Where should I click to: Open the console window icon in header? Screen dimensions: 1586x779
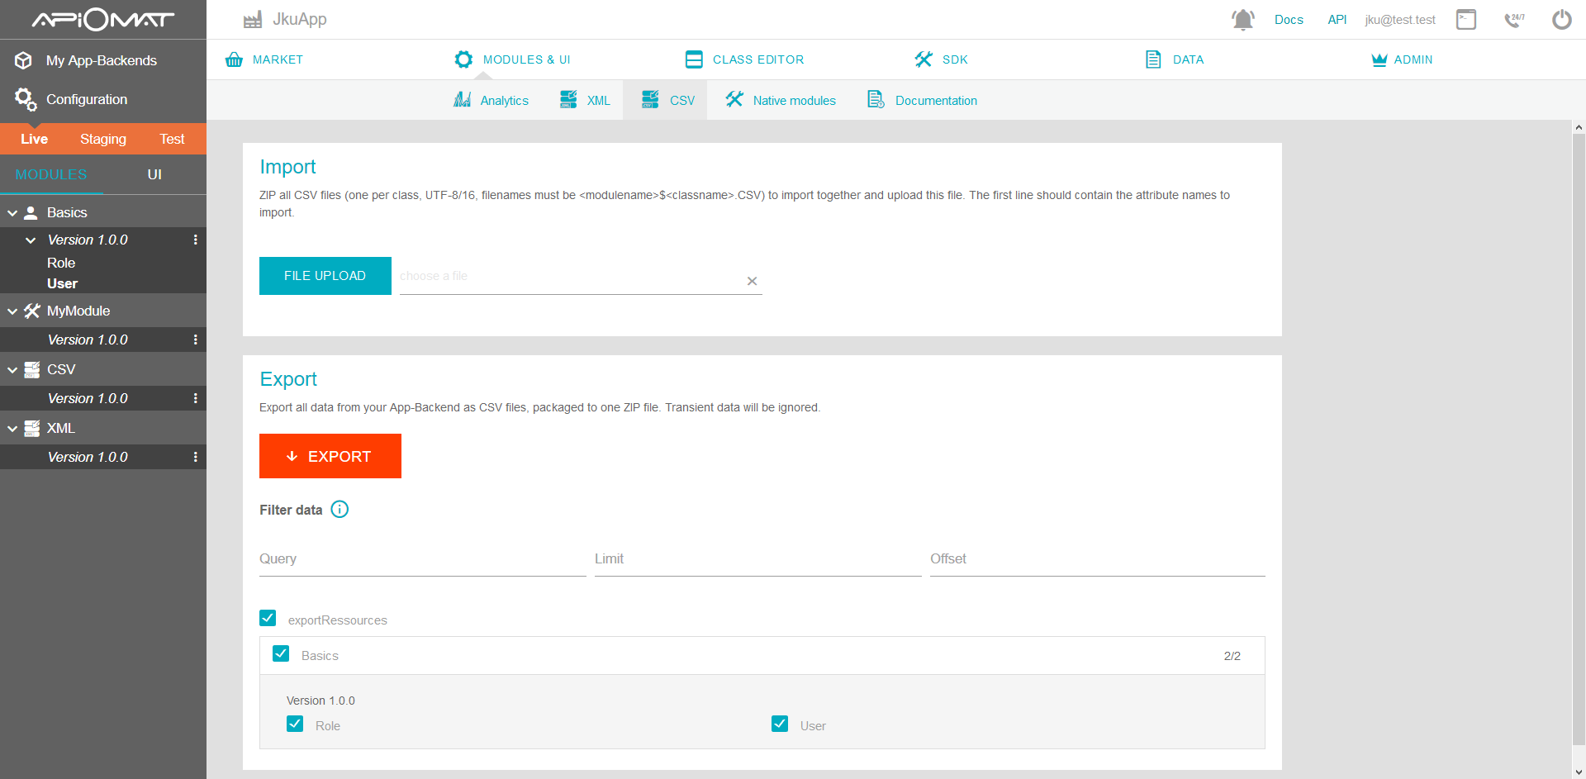click(x=1466, y=20)
